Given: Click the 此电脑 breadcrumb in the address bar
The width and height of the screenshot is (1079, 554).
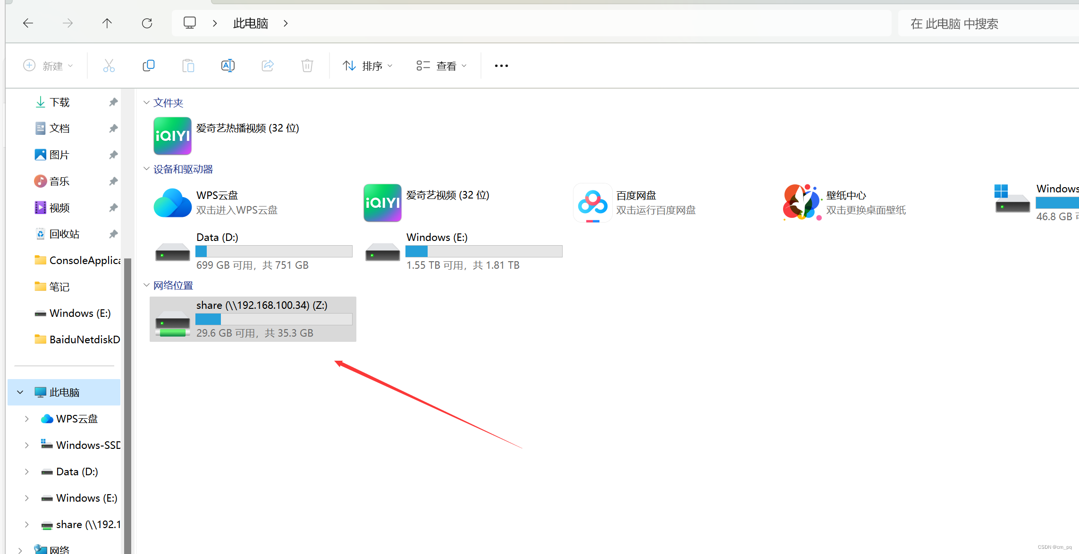Looking at the screenshot, I should pyautogui.click(x=250, y=23).
